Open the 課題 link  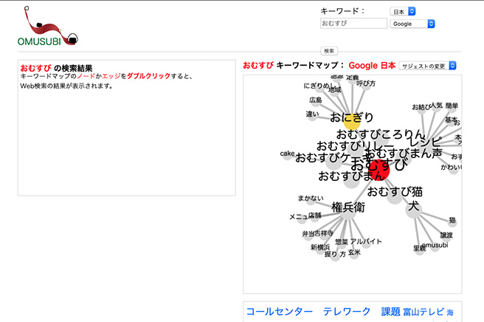pos(390,312)
